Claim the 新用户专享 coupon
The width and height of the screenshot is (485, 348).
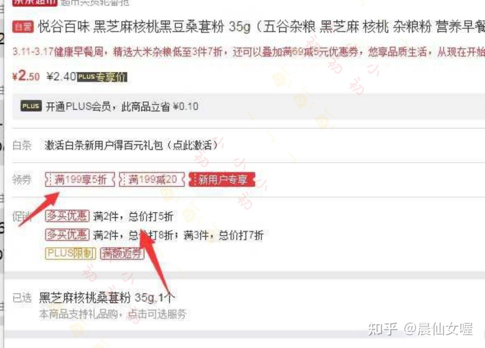[222, 179]
